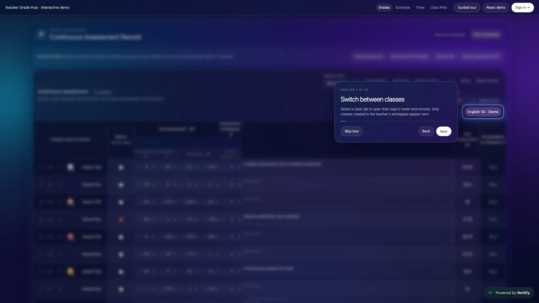539x303 pixels.
Task: Advance tour with Next button
Action: (x=444, y=131)
